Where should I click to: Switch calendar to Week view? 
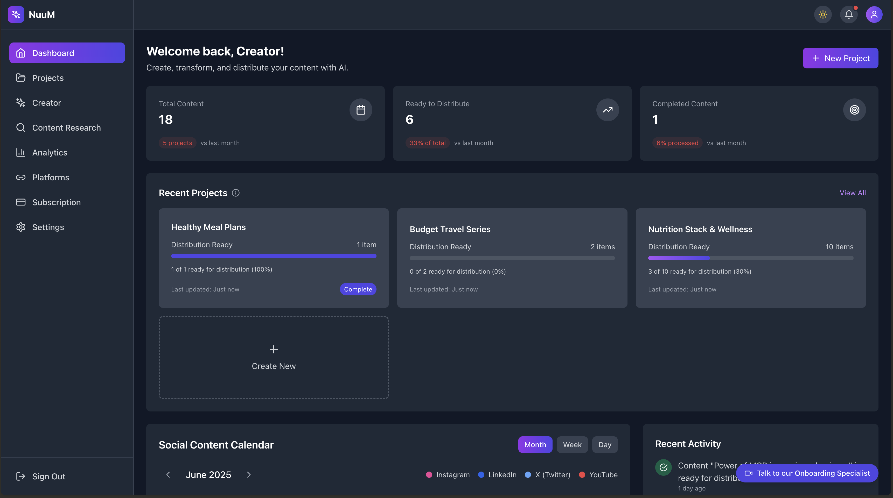pyautogui.click(x=572, y=445)
